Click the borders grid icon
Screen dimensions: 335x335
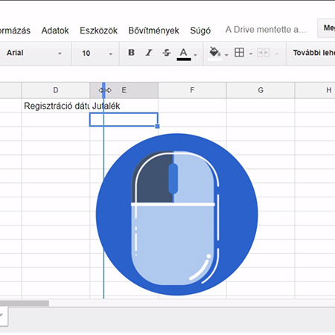pyautogui.click(x=240, y=53)
